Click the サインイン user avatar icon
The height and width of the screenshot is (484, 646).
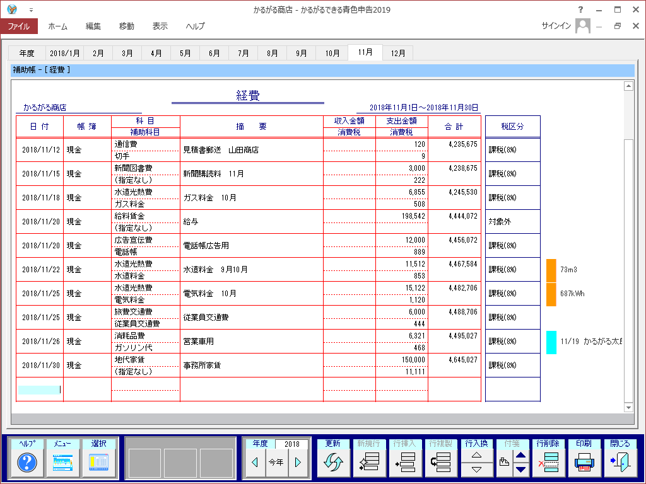pyautogui.click(x=582, y=26)
